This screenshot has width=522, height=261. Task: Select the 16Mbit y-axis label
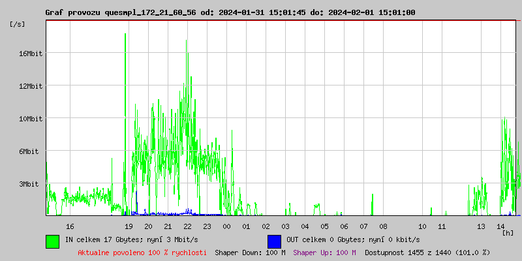pos(30,54)
